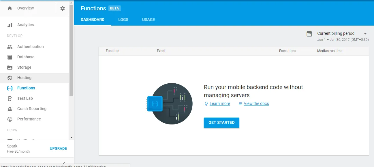Click the Performance gauge icon

(10, 119)
